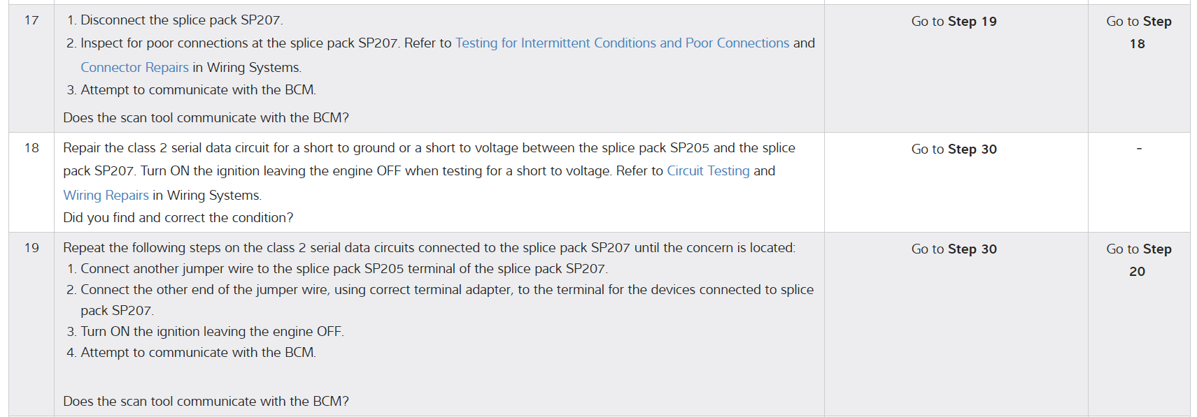Click step number 18 cell
Image resolution: width=1197 pixels, height=417 pixels.
[31, 148]
